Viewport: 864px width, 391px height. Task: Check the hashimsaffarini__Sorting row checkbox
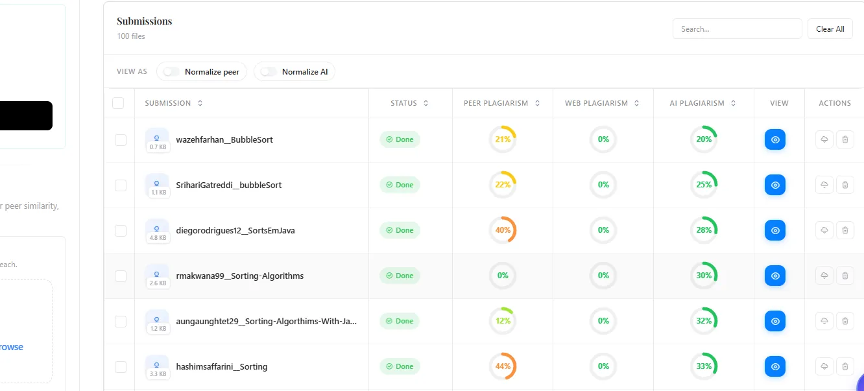[x=121, y=366]
